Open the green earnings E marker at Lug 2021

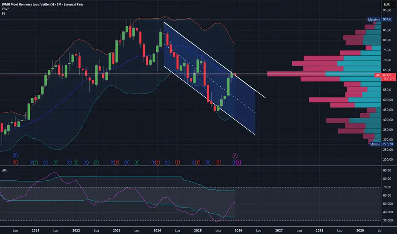tap(56, 163)
